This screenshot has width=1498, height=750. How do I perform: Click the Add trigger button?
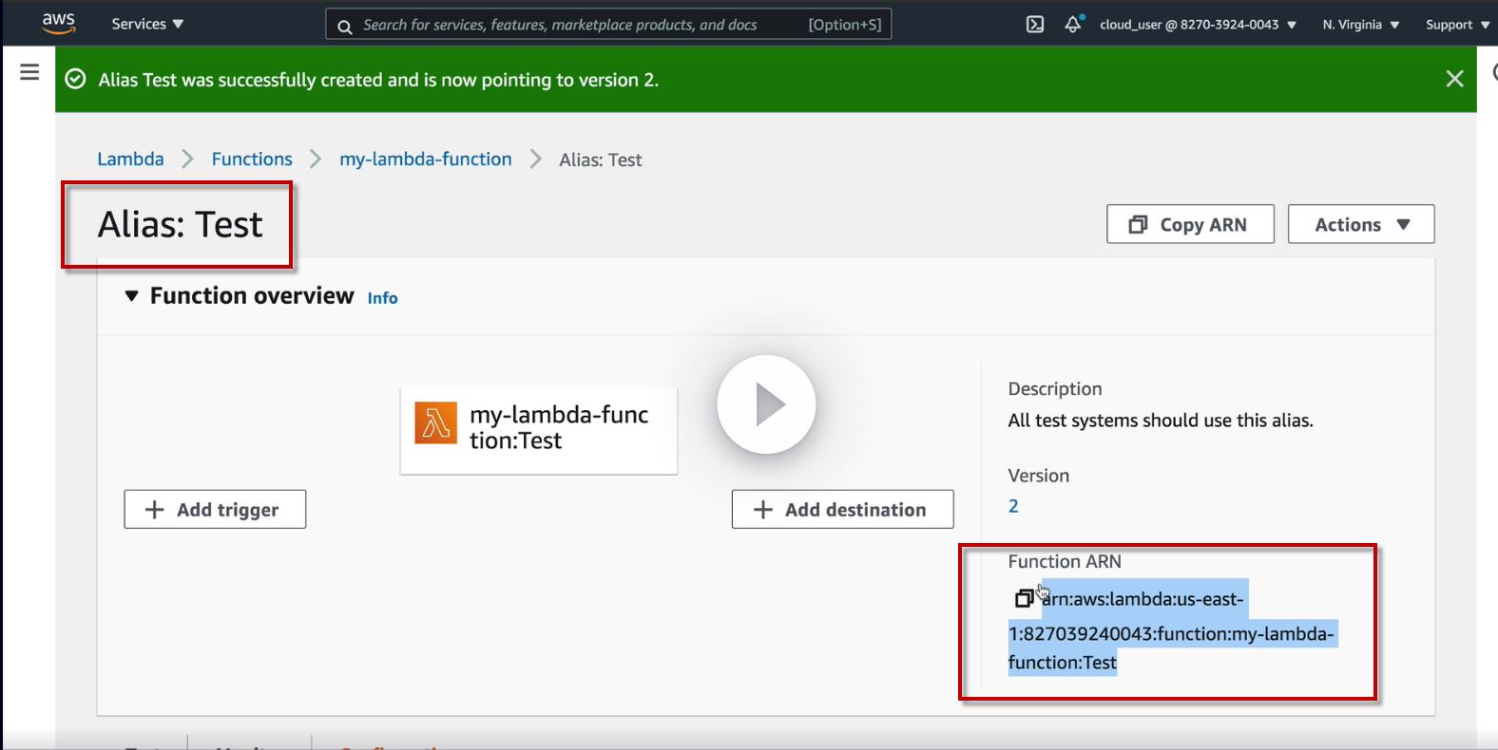(x=215, y=510)
